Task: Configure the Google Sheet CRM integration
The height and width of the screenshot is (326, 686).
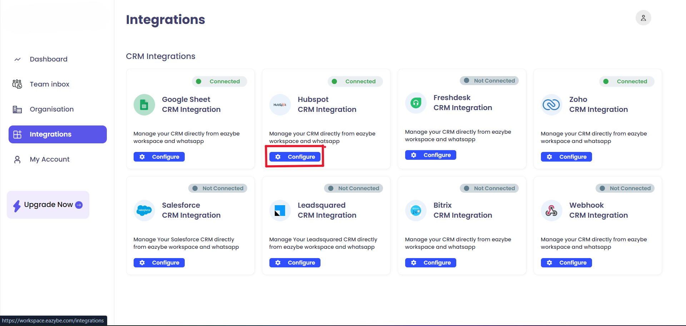Action: click(x=159, y=157)
